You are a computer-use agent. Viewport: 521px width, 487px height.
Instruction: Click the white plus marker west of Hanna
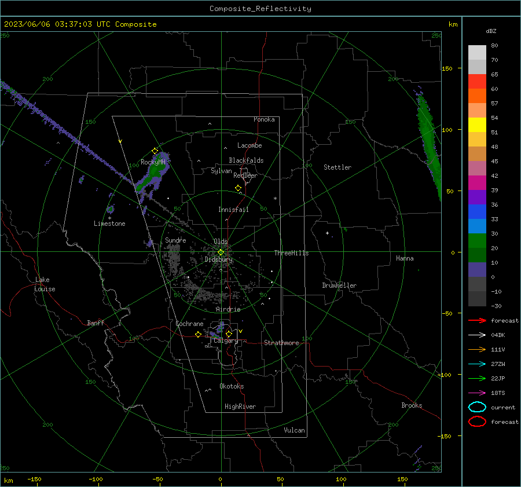click(x=327, y=233)
